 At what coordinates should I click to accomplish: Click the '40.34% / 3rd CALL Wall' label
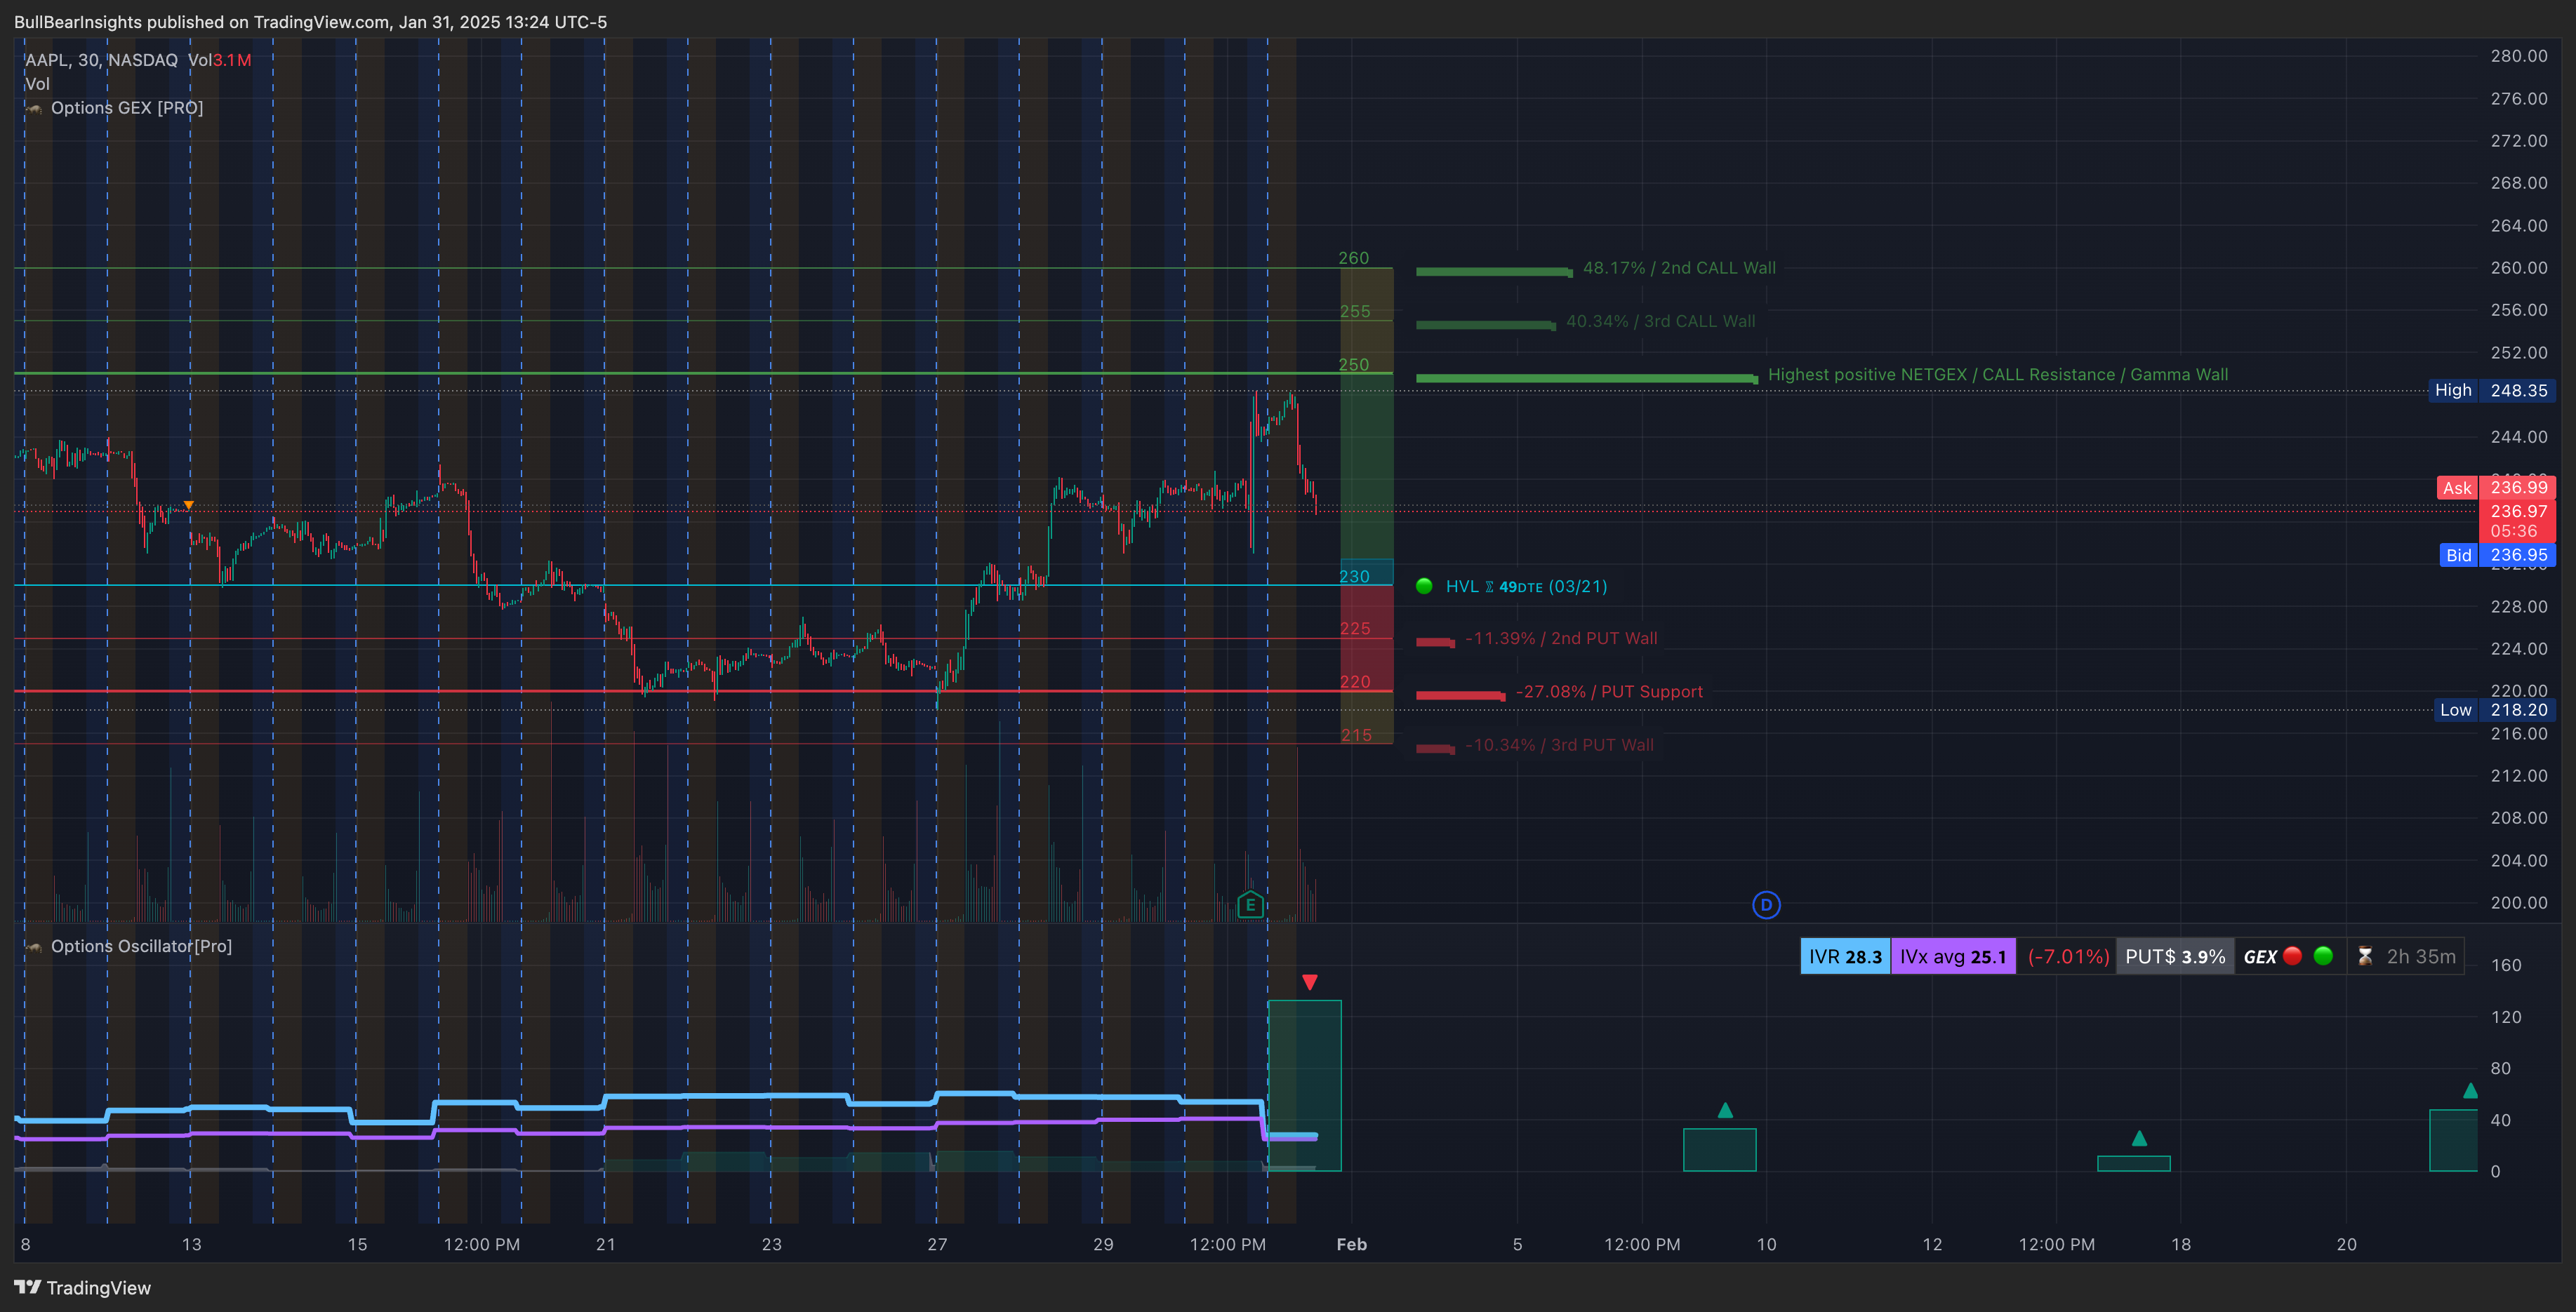click(1660, 321)
